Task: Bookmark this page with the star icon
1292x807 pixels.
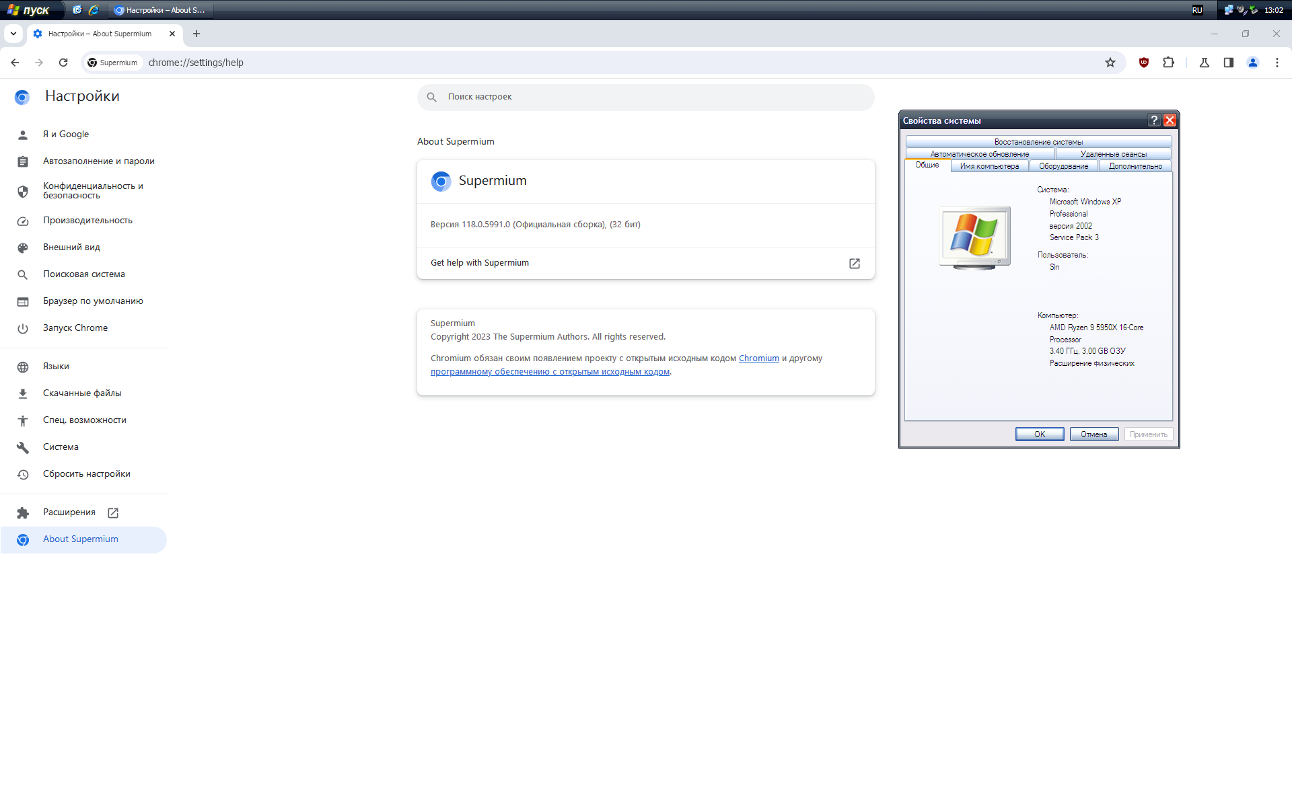Action: (x=1110, y=63)
